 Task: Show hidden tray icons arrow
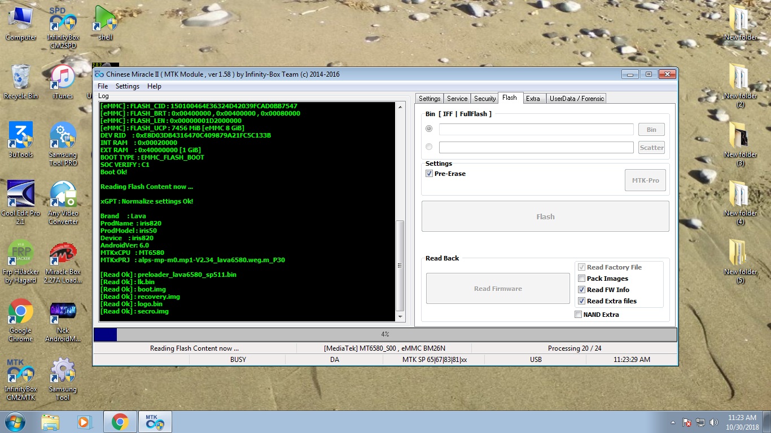(673, 422)
